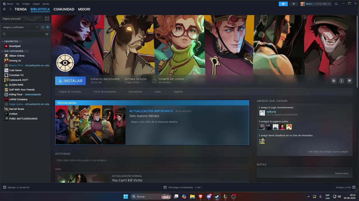Open Seis nuevos héroes update thumbnail
The image size is (359, 201).
[90, 125]
